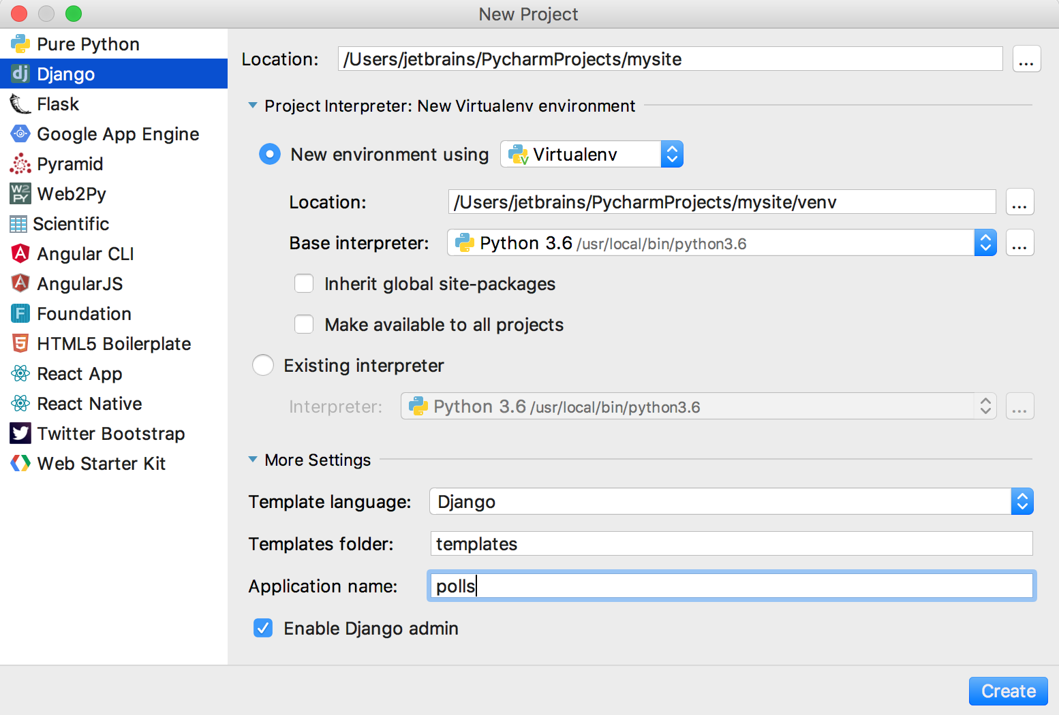
Task: Select the React Native icon
Action: click(20, 403)
